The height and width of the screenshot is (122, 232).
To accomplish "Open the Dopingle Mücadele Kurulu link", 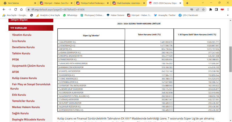I will click(28, 119).
